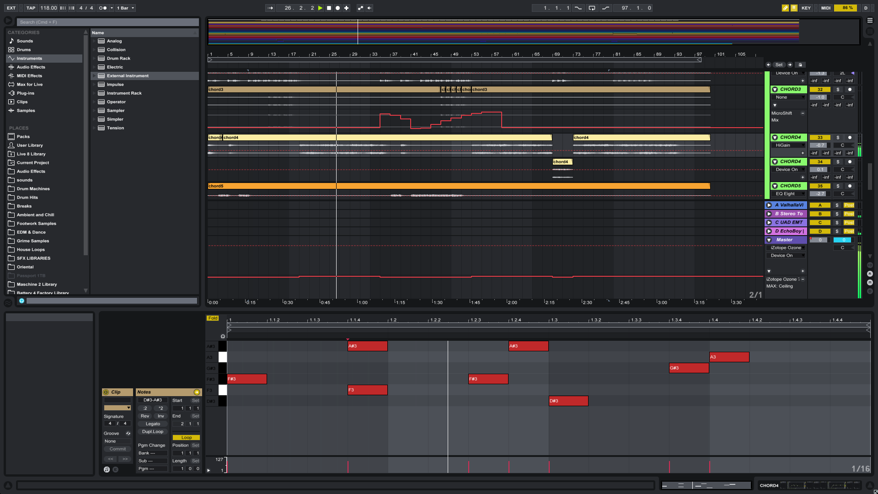This screenshot has width=878, height=494.
Task: Toggle the Draw Mode pencil icon
Action: pyautogui.click(x=785, y=8)
